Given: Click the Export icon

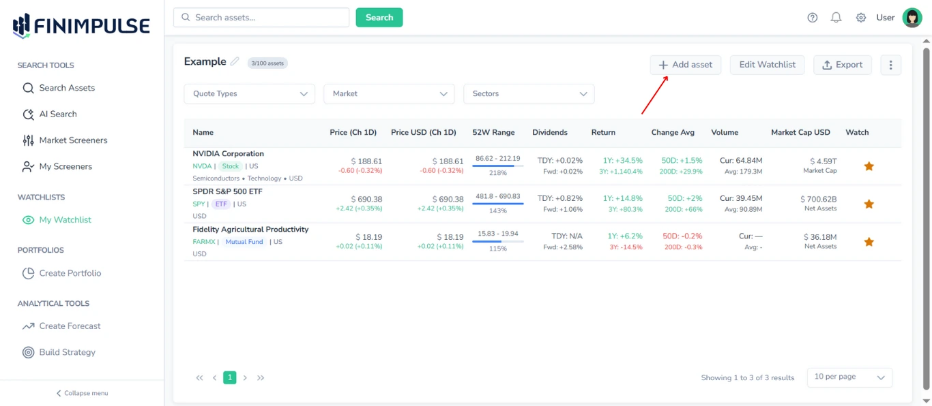Looking at the screenshot, I should [x=843, y=65].
